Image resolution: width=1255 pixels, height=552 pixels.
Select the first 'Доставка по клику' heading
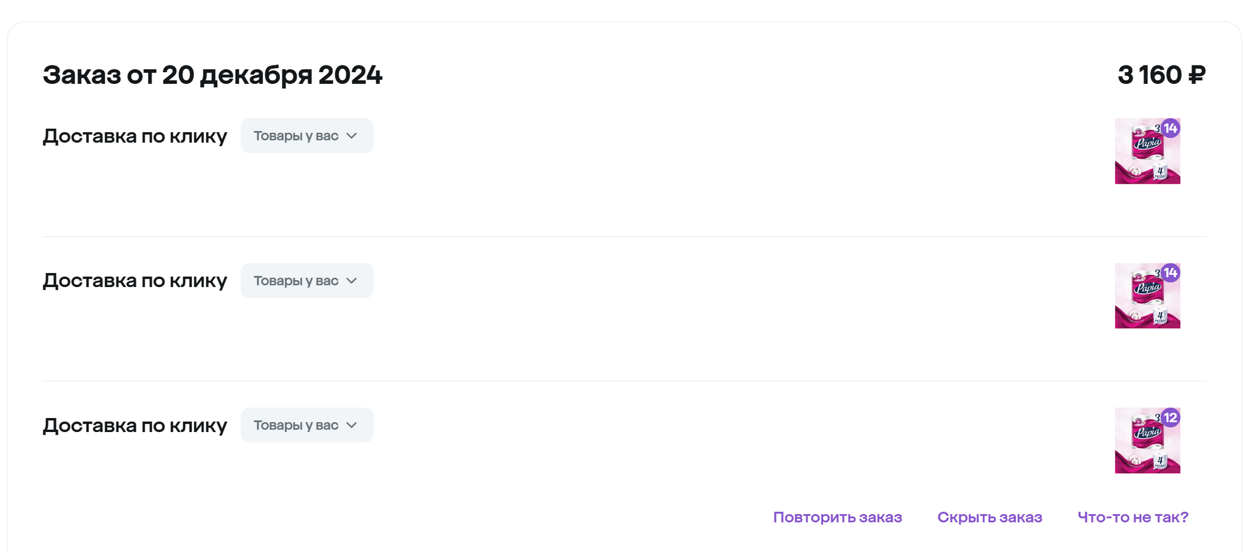point(135,136)
